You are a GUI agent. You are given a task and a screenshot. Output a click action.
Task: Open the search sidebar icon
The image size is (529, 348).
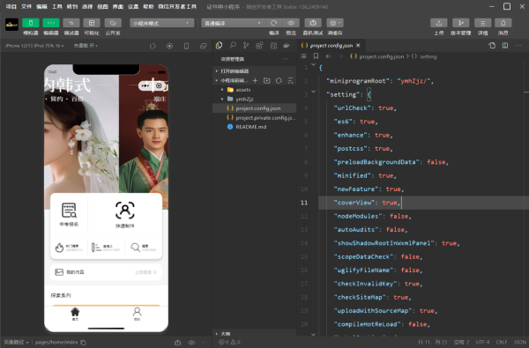(233, 46)
